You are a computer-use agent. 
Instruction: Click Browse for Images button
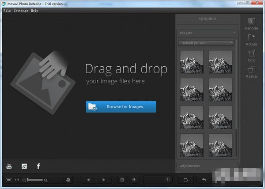(x=121, y=107)
